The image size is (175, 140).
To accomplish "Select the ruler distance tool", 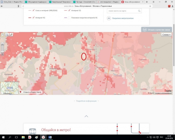I will pos(11,35).
